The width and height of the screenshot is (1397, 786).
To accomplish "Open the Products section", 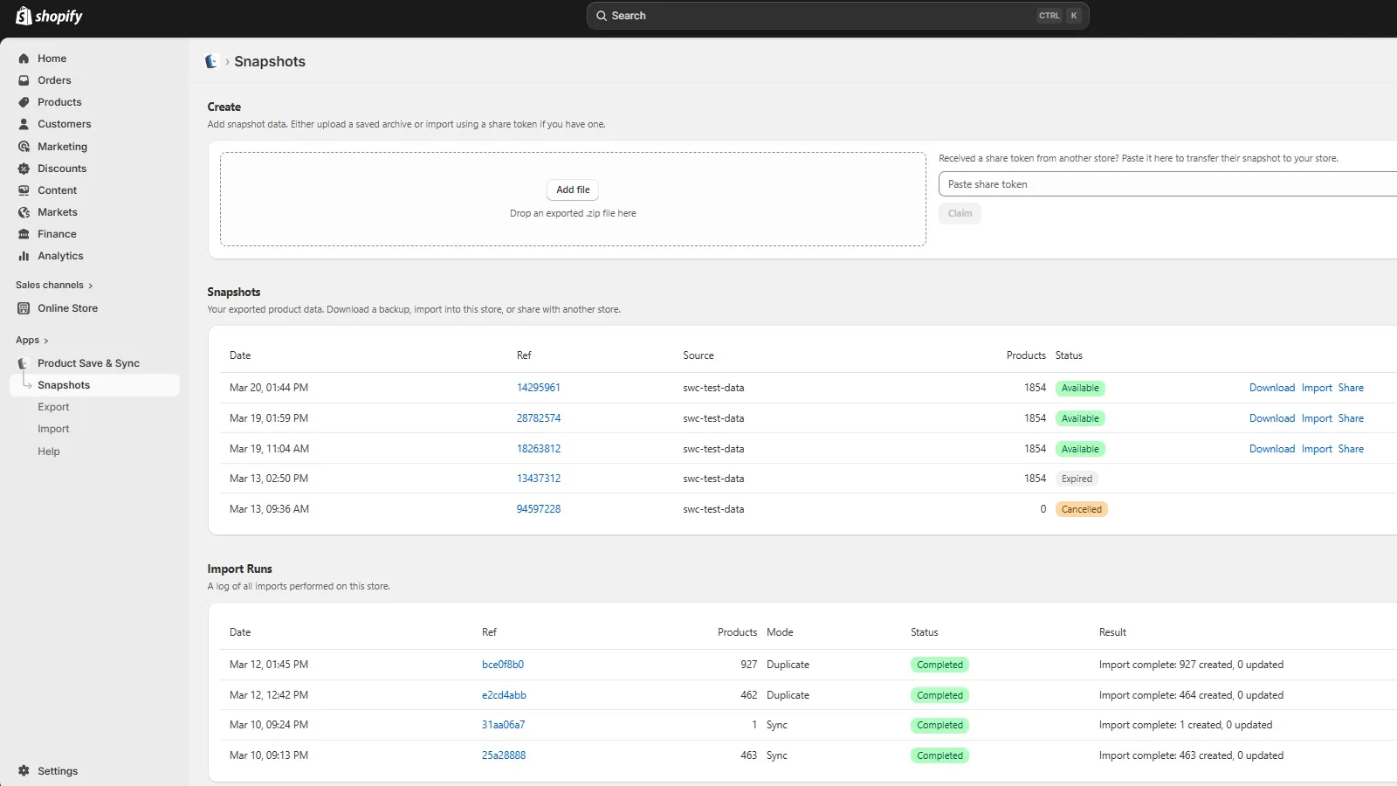I will tap(24, 101).
